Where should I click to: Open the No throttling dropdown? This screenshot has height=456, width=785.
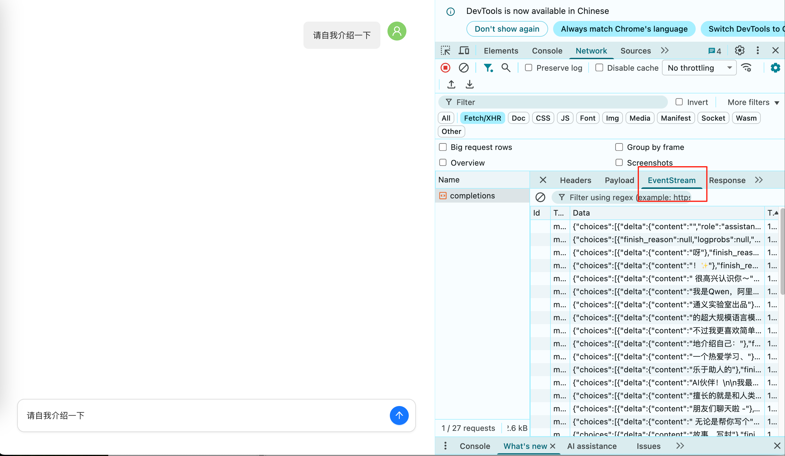click(699, 68)
